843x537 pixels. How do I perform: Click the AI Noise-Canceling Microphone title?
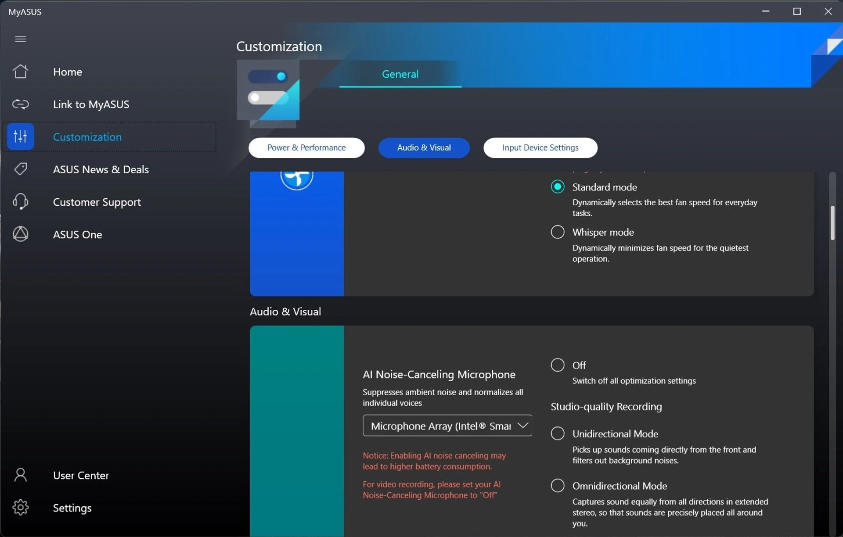point(439,374)
